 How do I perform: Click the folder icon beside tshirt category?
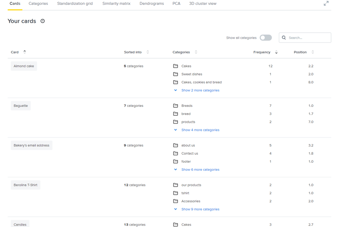point(175,193)
